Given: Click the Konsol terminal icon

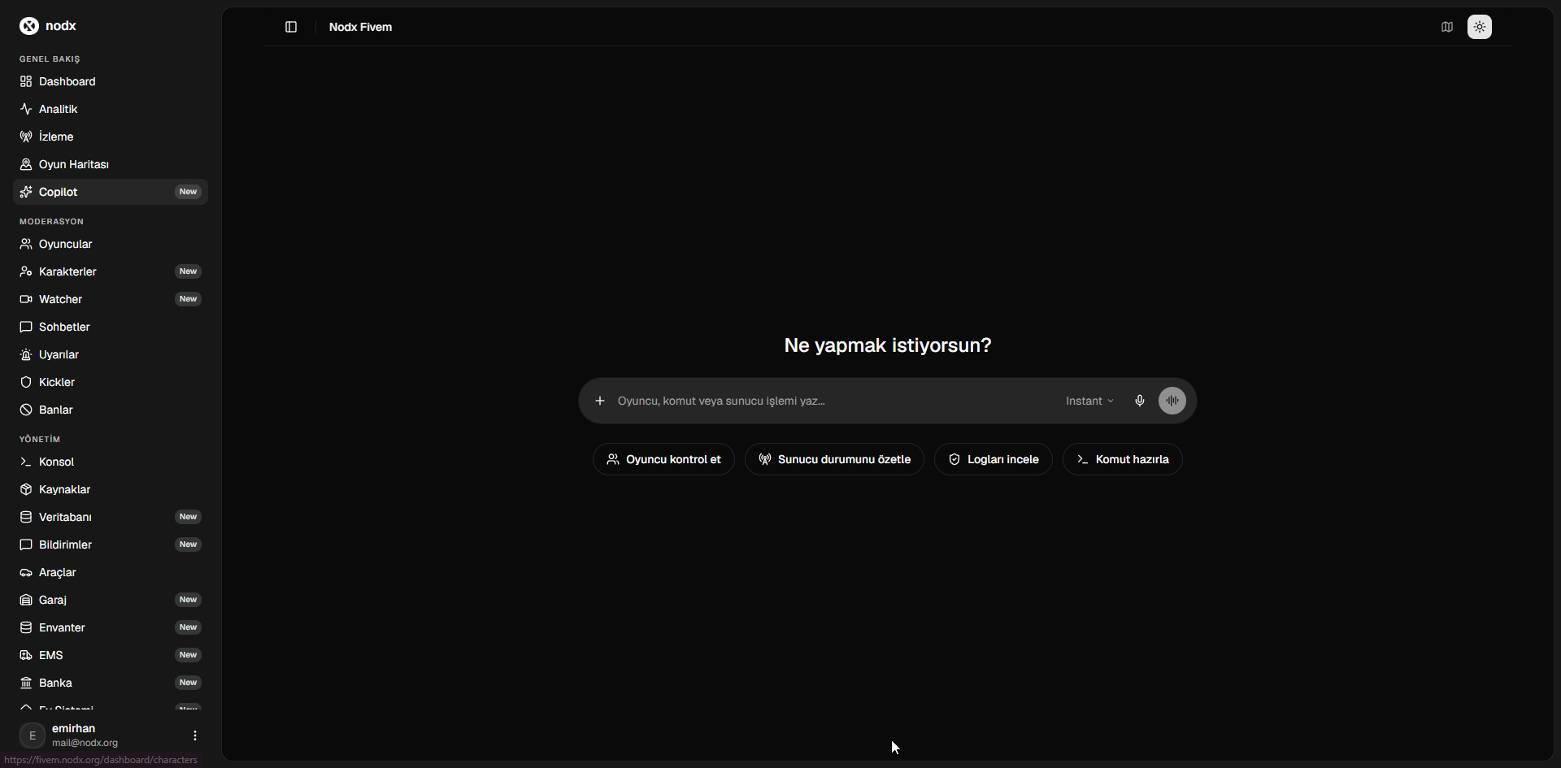Looking at the screenshot, I should click(26, 462).
